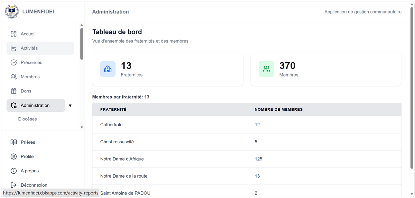This screenshot has width=415, height=198.
Task: Click the Administration shield icon
Action: 13,106
